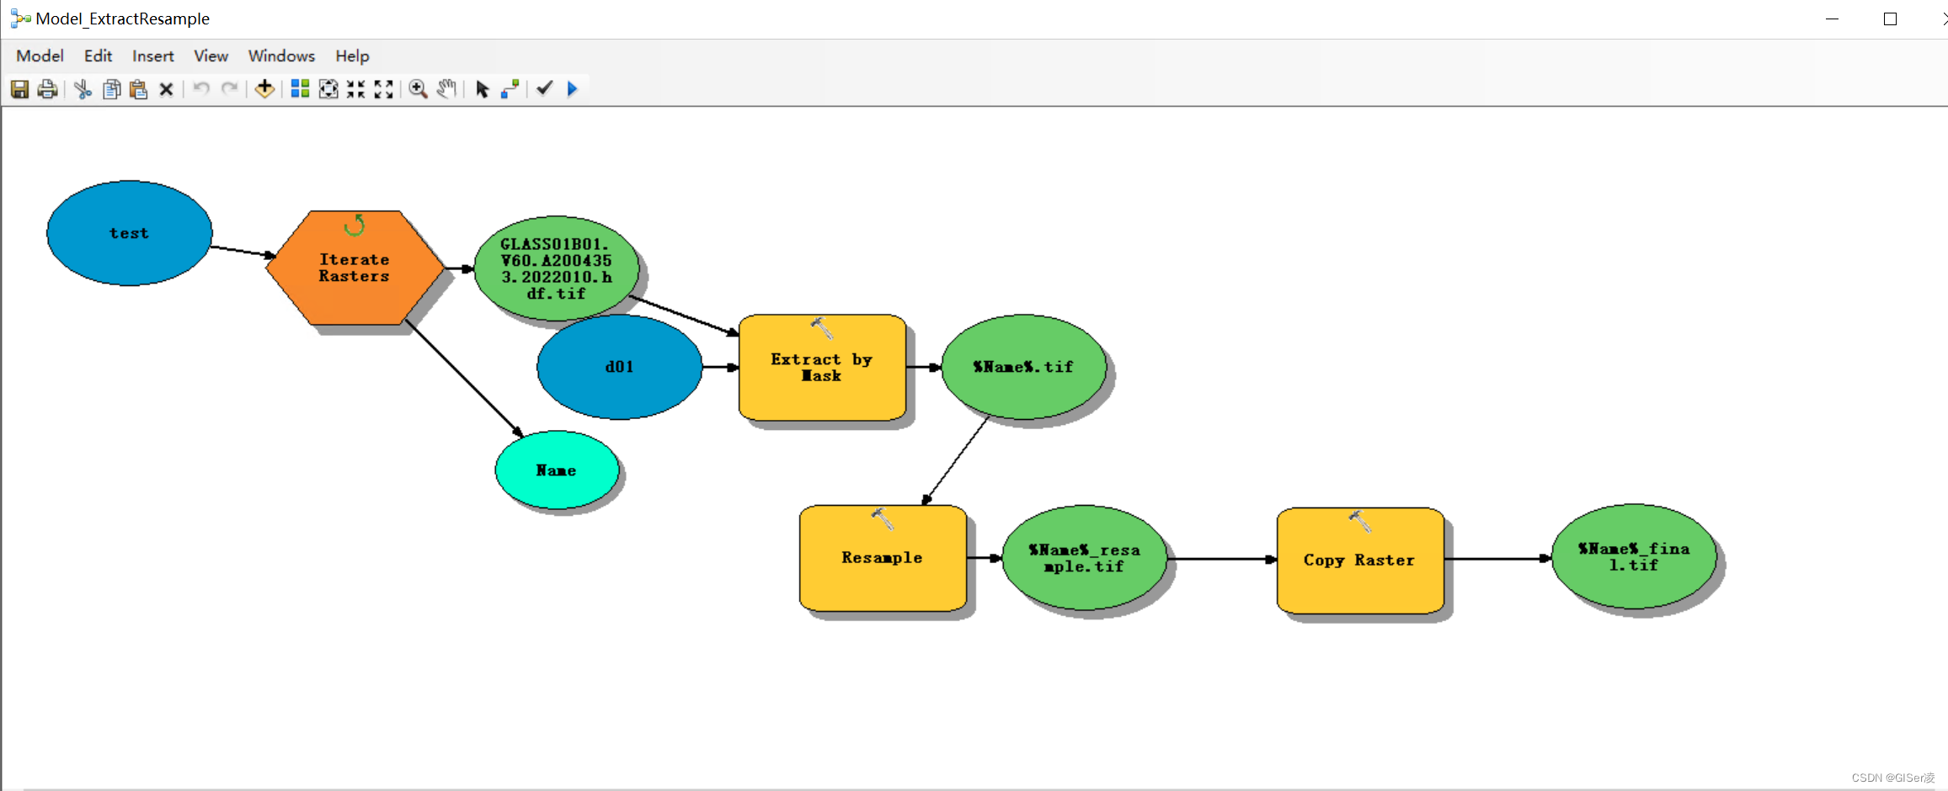Image resolution: width=1948 pixels, height=791 pixels.
Task: Apply Auto Layout to the diagram
Action: click(300, 88)
